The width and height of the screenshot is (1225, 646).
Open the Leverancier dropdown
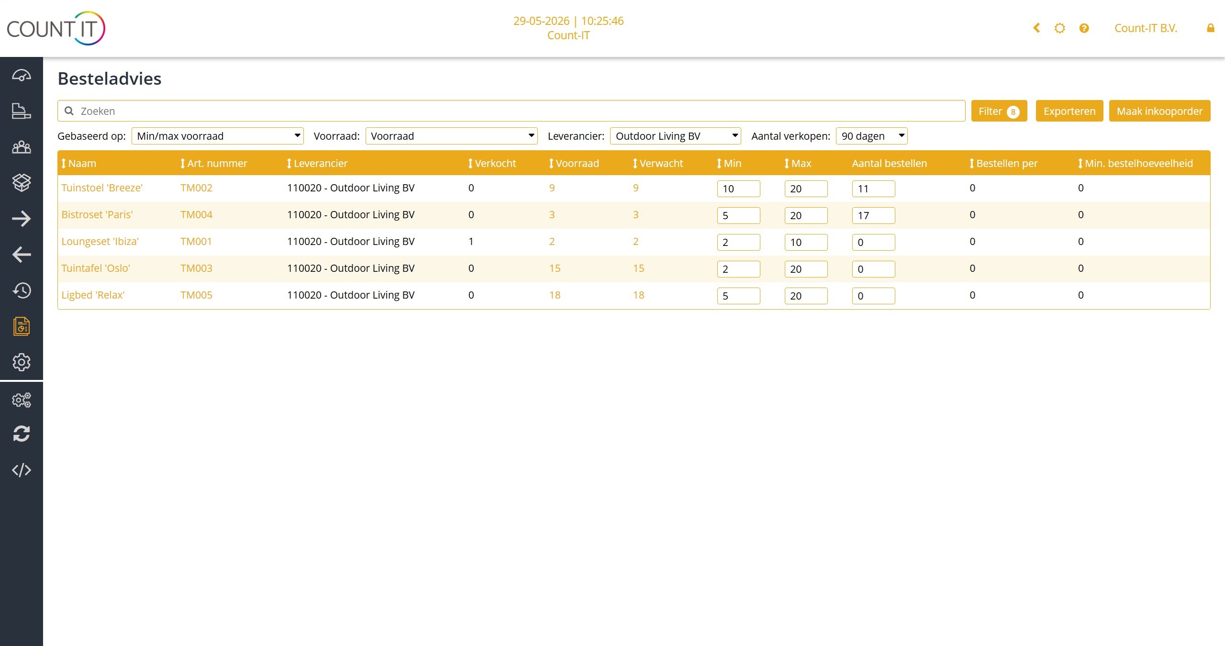675,136
